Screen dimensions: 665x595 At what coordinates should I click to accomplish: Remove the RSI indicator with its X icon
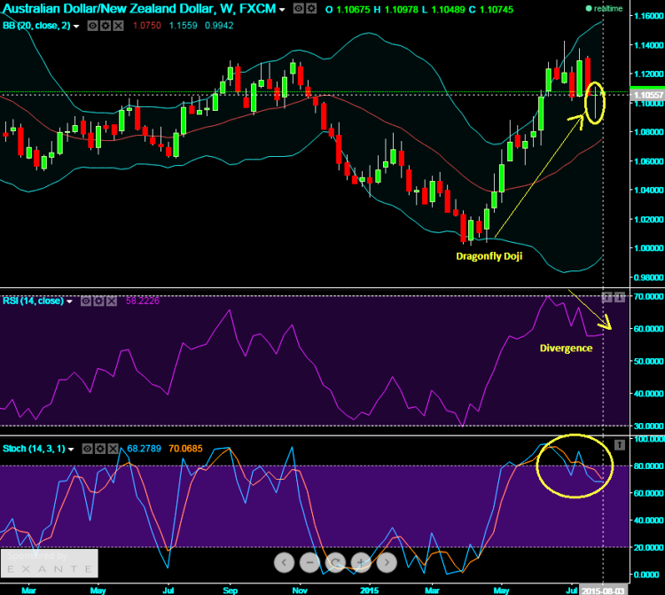coord(112,301)
